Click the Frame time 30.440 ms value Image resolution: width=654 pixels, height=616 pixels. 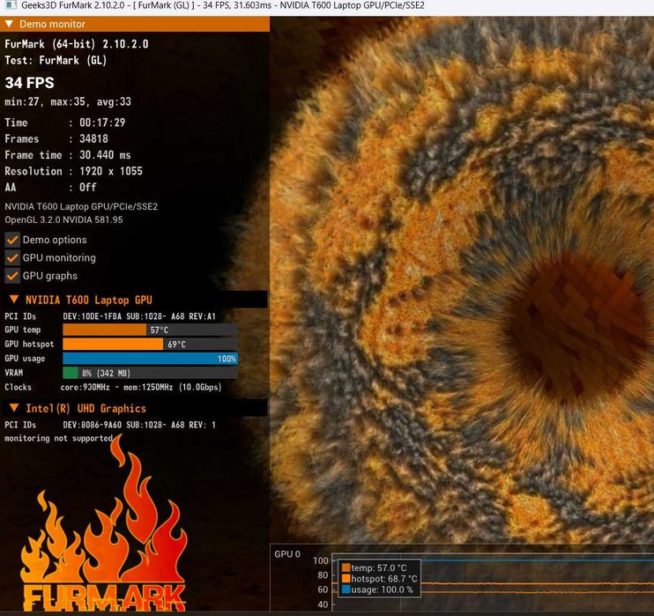105,155
